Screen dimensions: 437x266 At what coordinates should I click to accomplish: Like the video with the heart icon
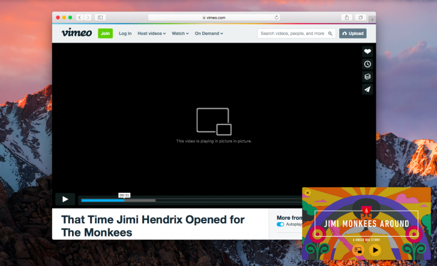[367, 52]
